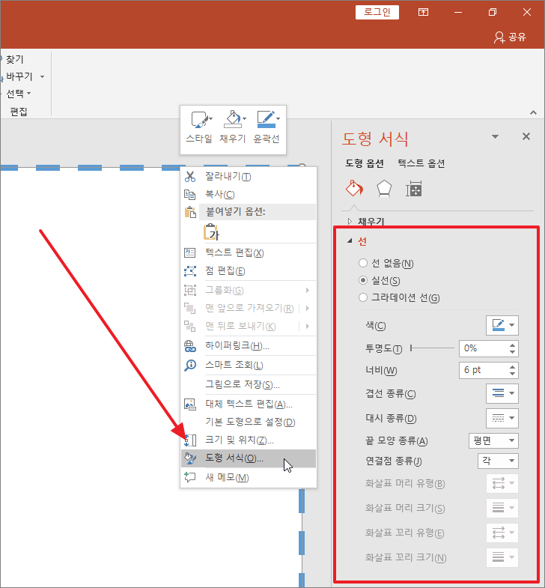The width and height of the screenshot is (545, 588).
Task: Choose Set as Default Shape (기본 도형으로 설정)
Action: coord(249,422)
